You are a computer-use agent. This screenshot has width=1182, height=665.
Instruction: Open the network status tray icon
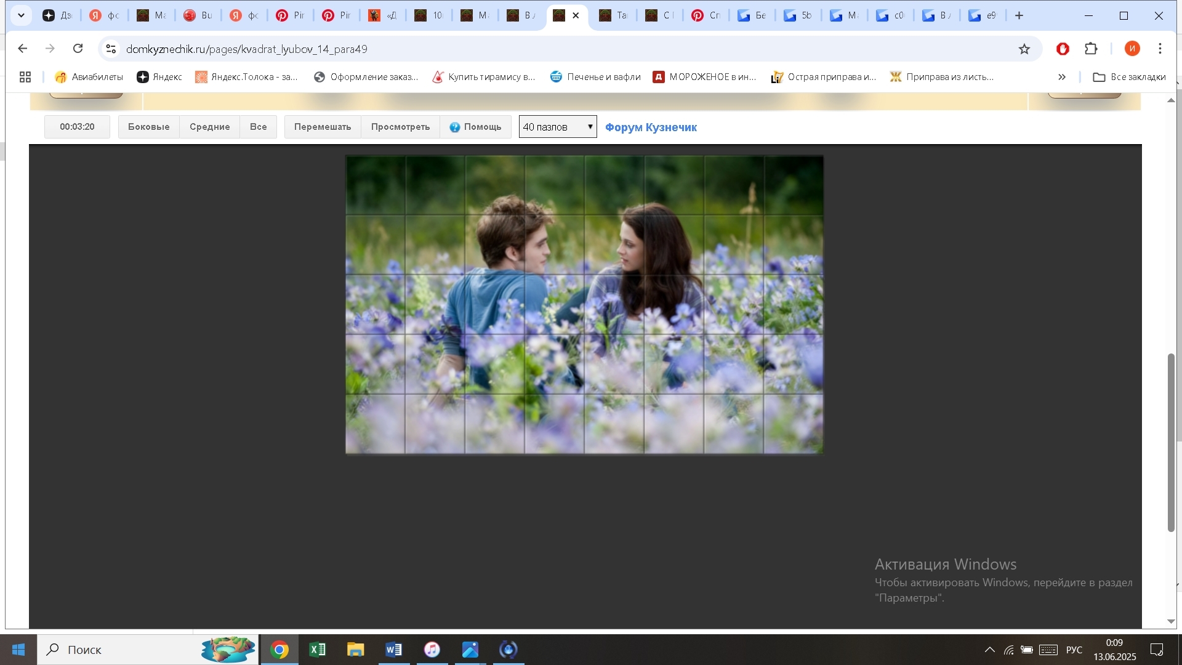(1009, 650)
